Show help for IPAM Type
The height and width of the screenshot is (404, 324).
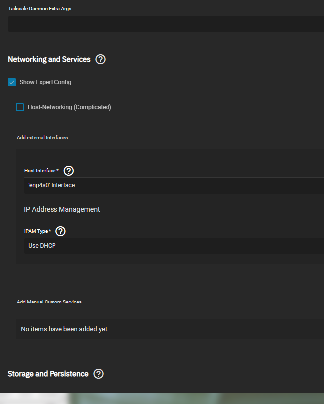point(60,231)
